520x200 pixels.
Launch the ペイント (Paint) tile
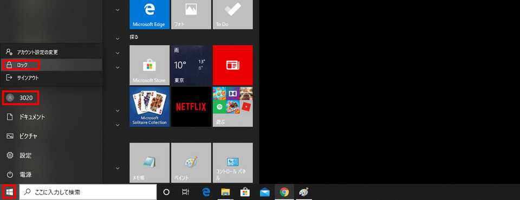[191, 163]
